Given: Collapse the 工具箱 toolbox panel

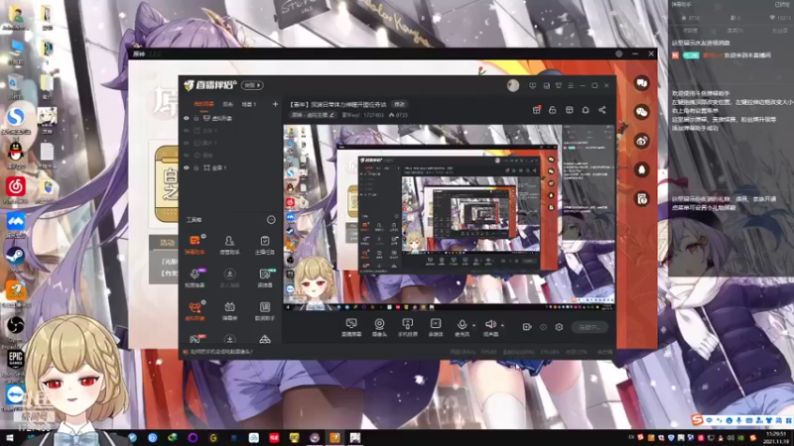Looking at the screenshot, I should tap(271, 220).
